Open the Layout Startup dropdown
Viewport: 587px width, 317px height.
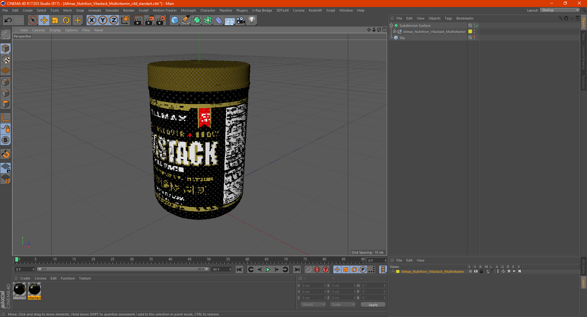click(560, 10)
